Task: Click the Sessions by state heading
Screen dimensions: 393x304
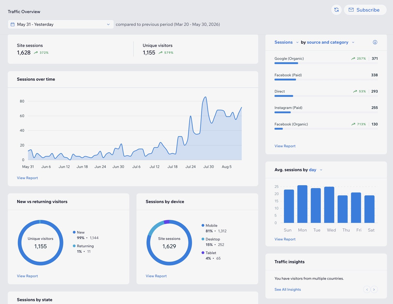Action: (x=35, y=300)
